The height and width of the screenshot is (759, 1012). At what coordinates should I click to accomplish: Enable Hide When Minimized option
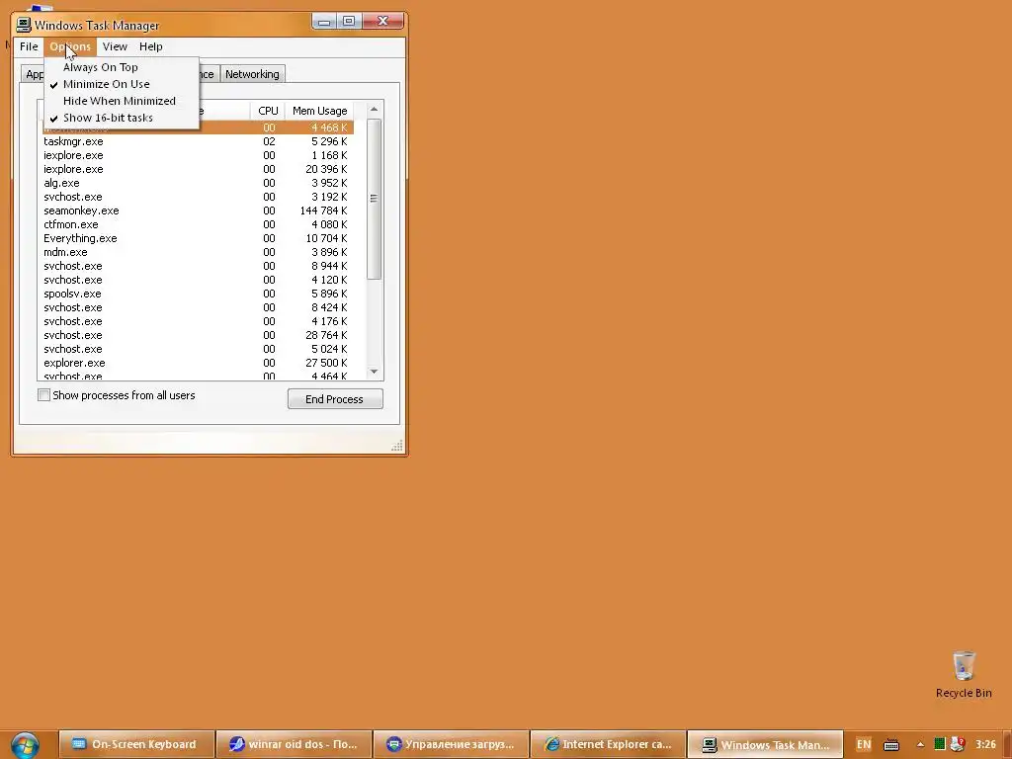click(x=122, y=101)
